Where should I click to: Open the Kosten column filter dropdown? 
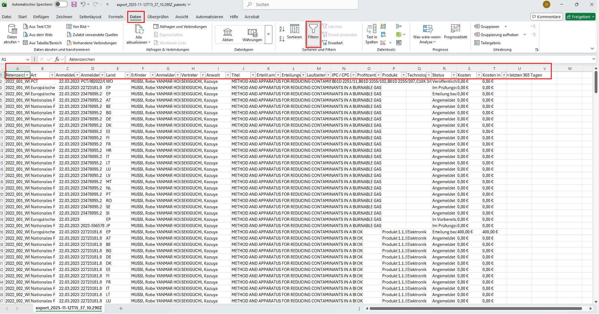point(479,75)
